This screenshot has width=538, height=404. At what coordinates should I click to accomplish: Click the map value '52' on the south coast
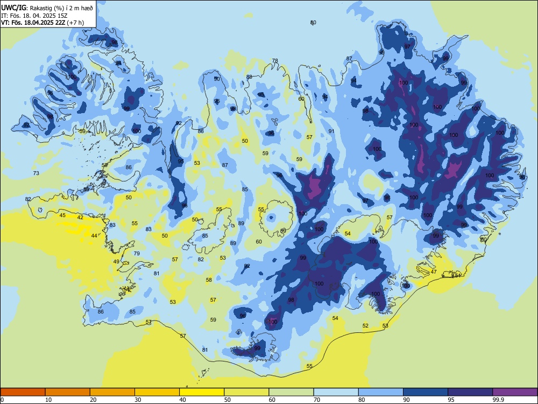pyautogui.click(x=365, y=326)
